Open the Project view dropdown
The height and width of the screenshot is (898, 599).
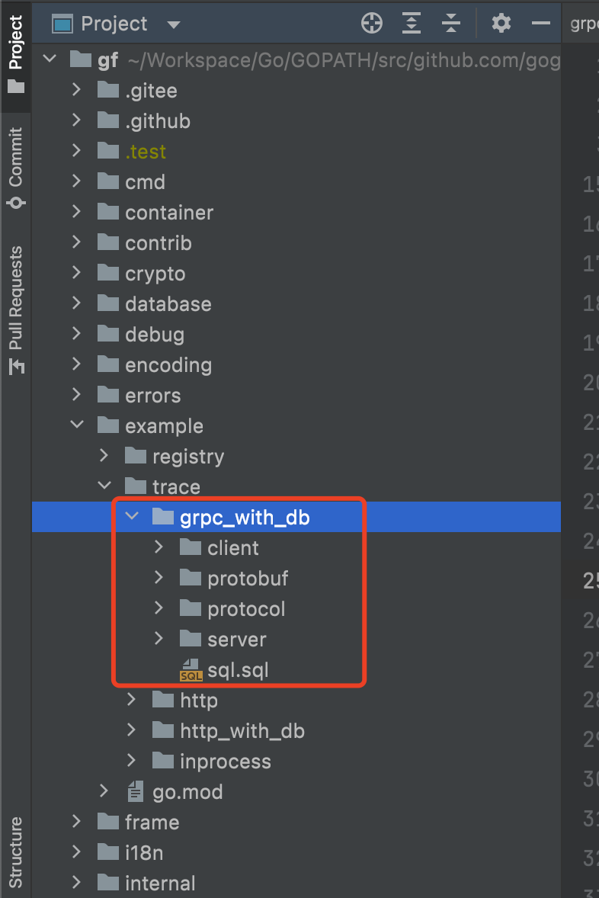pyautogui.click(x=174, y=24)
